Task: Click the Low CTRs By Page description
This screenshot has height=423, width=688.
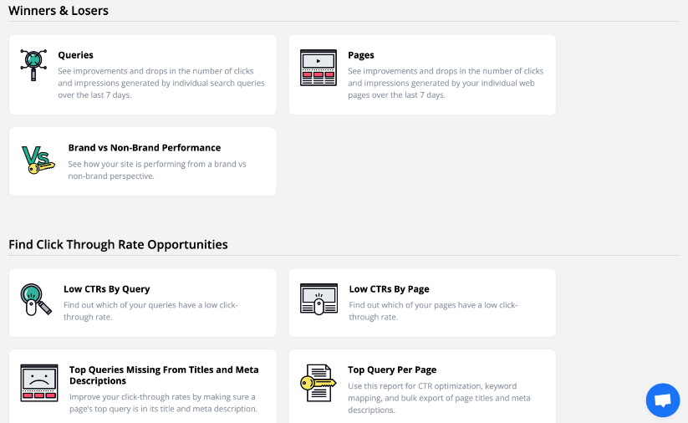Action: pyautogui.click(x=433, y=311)
